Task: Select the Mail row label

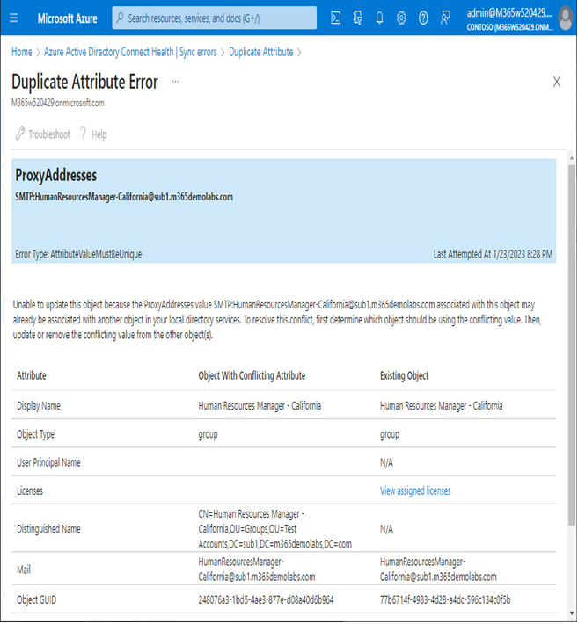Action: [24, 570]
